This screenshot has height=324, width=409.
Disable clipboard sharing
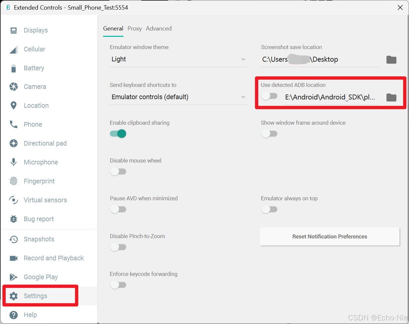pos(118,134)
